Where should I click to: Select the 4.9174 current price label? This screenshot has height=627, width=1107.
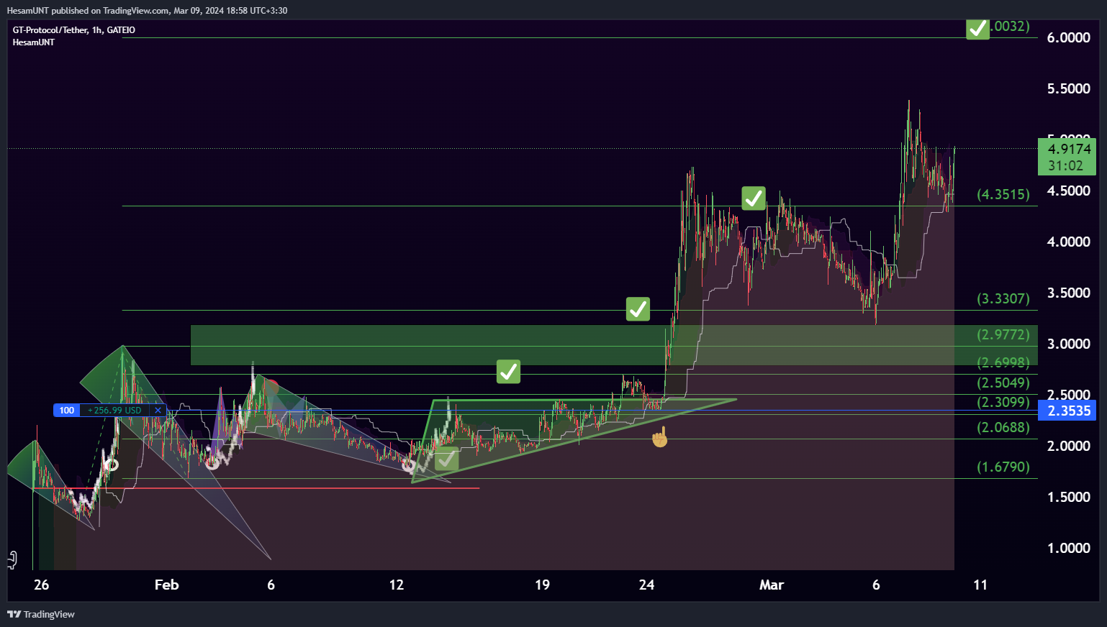click(1067, 157)
